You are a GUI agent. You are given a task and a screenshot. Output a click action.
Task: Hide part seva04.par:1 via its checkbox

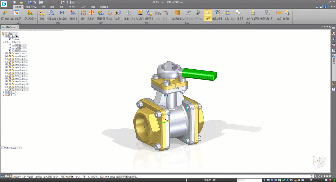(x=7, y=64)
